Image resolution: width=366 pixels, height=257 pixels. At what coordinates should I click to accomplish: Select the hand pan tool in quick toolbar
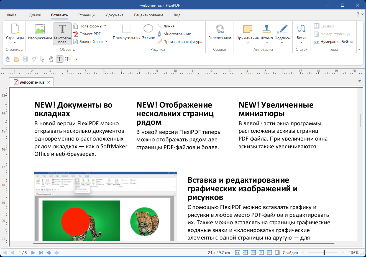click(51, 59)
